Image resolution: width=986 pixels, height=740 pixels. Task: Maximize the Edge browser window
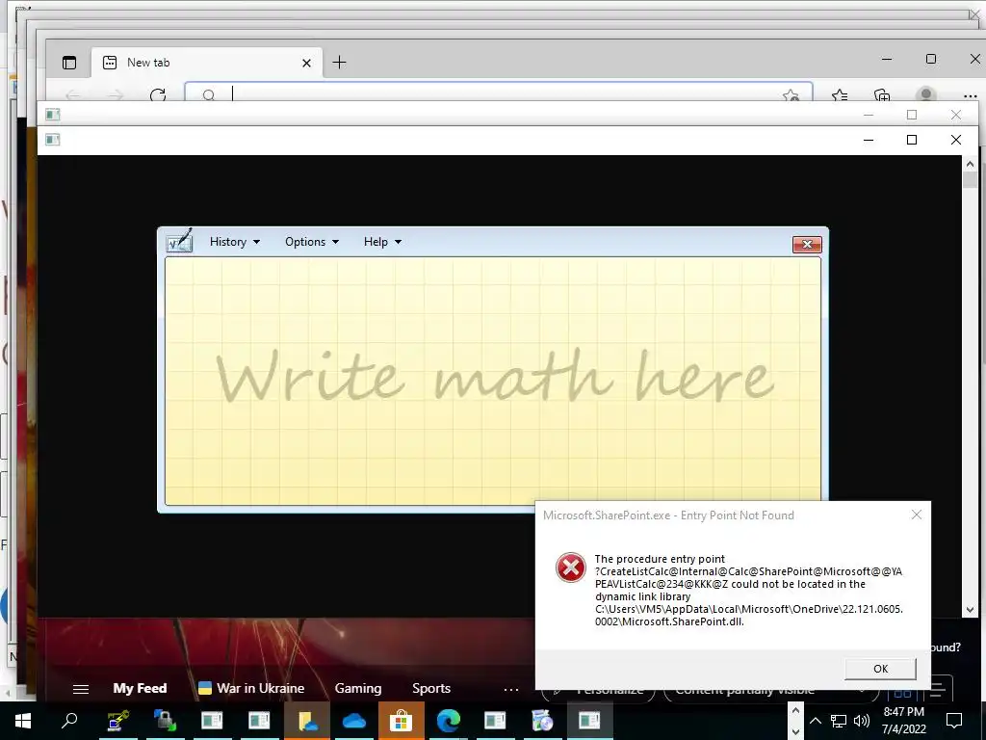coord(931,59)
